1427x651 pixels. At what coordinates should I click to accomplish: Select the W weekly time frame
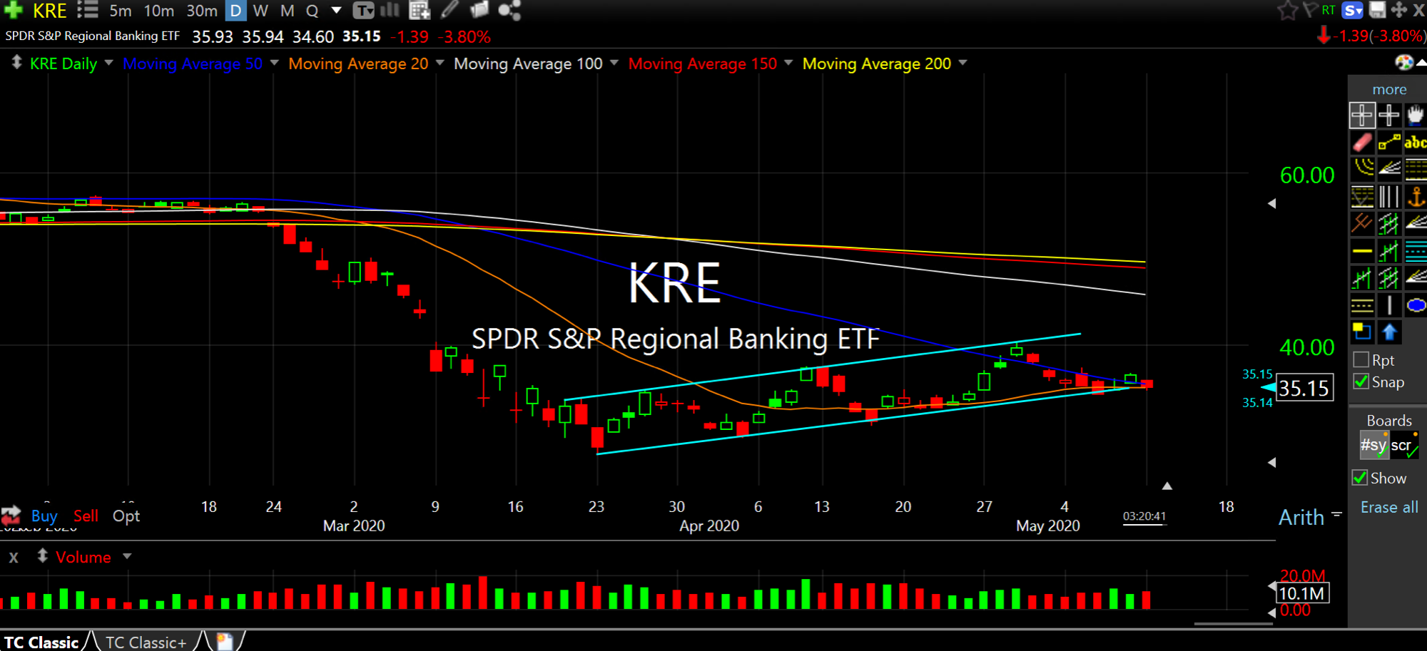[x=260, y=11]
